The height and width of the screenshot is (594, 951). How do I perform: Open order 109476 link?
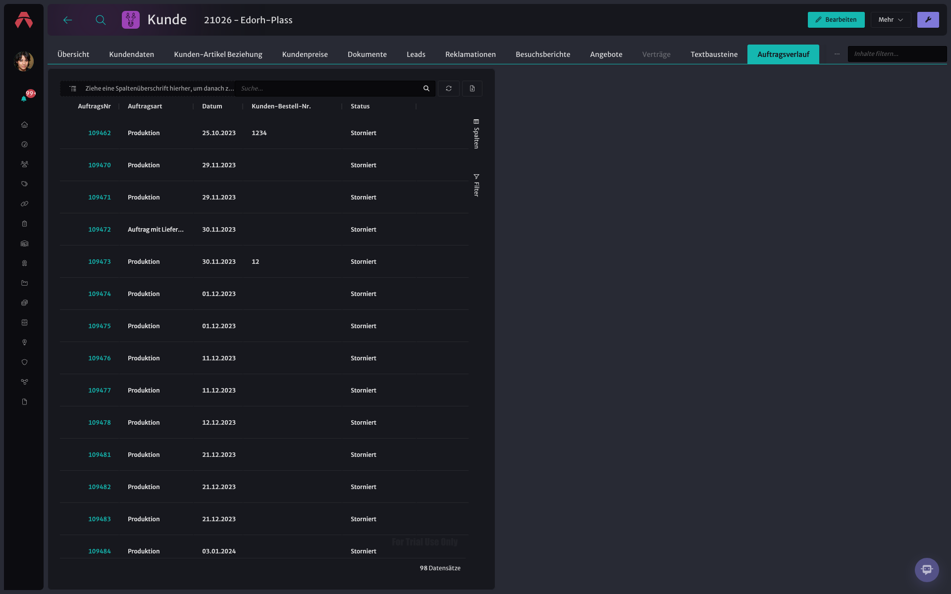99,358
